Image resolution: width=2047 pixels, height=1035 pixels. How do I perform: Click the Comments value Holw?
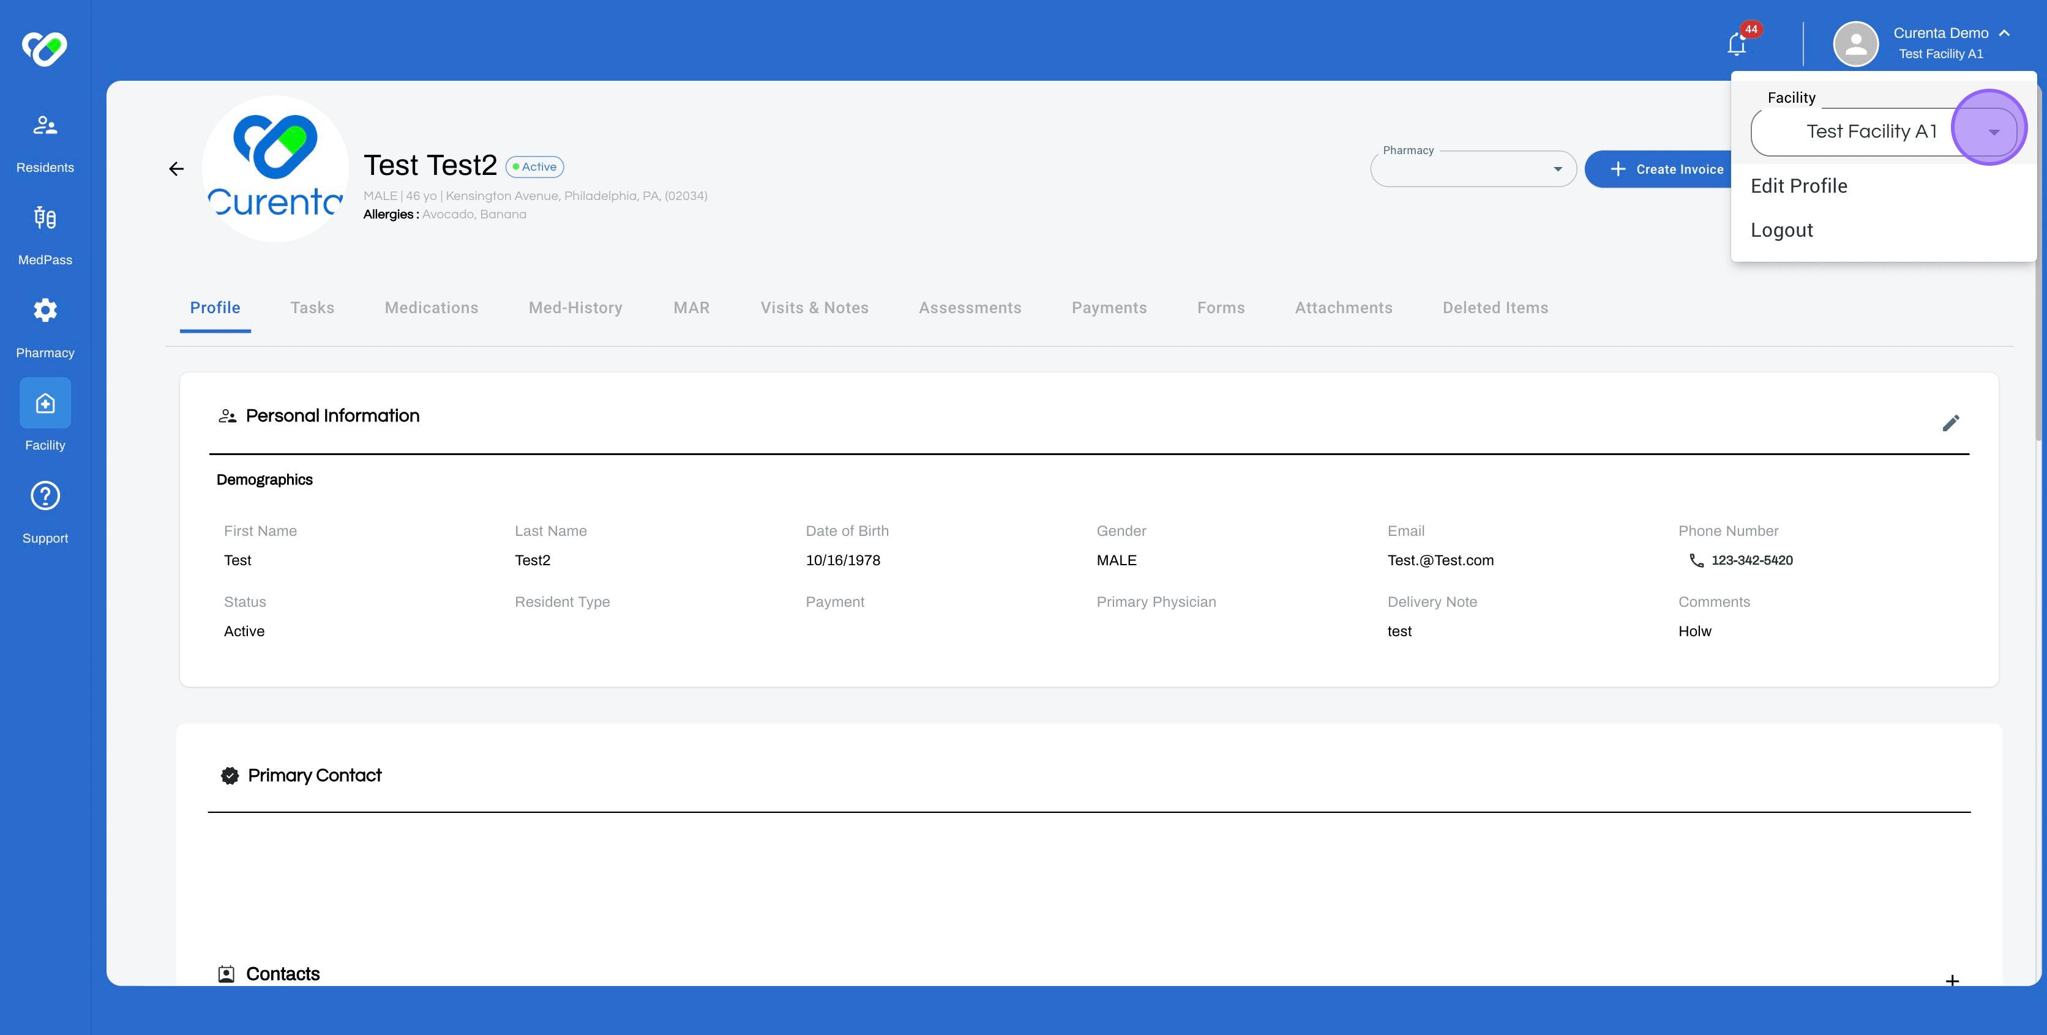pos(1695,631)
